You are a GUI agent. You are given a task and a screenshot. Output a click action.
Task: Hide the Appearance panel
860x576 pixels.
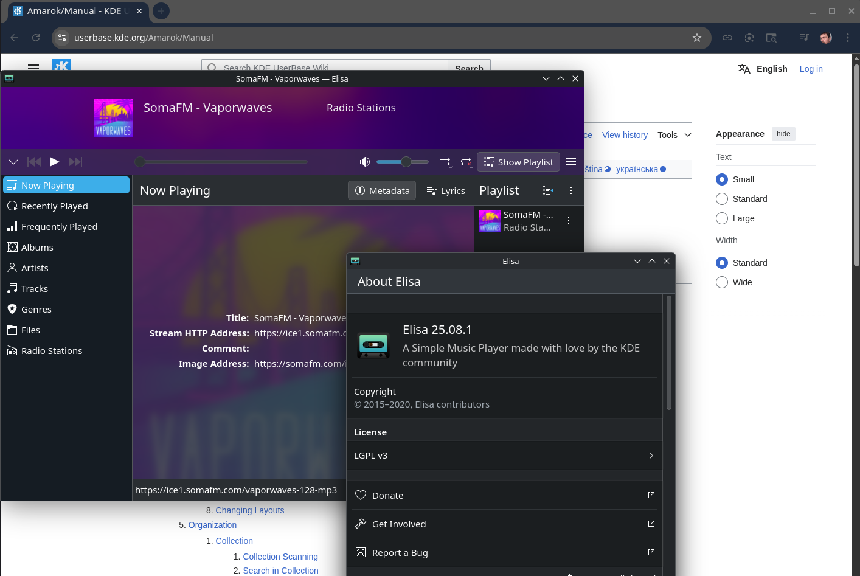(x=783, y=134)
